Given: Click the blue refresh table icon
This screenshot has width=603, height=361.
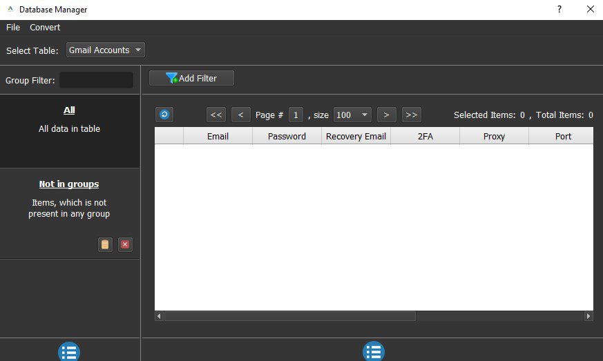Looking at the screenshot, I should tap(164, 115).
